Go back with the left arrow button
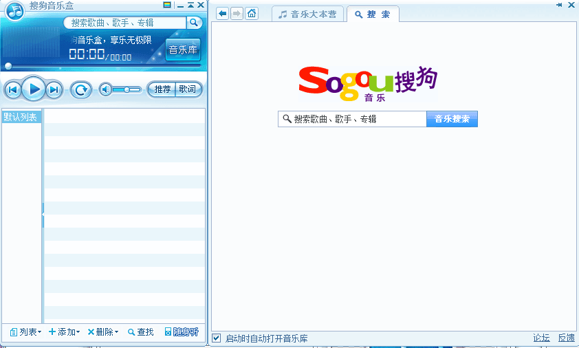Image resolution: width=579 pixels, height=348 pixels. pyautogui.click(x=223, y=14)
